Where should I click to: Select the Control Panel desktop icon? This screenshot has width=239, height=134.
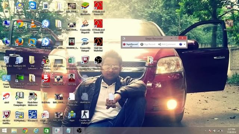click(6, 81)
